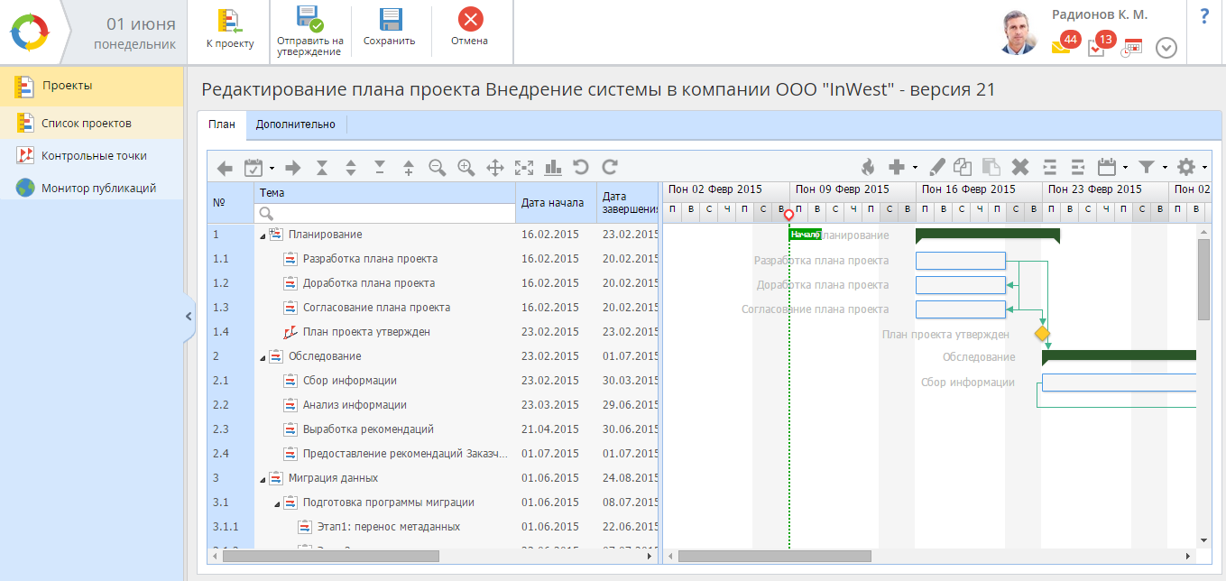Switch to the 'План' tab
The height and width of the screenshot is (581, 1226).
click(221, 124)
